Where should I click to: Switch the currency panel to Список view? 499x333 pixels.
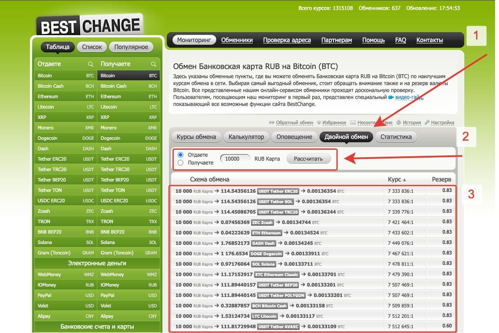tap(92, 47)
